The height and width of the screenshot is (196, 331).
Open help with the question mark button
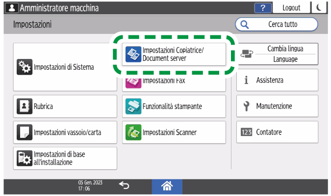[x=263, y=8]
